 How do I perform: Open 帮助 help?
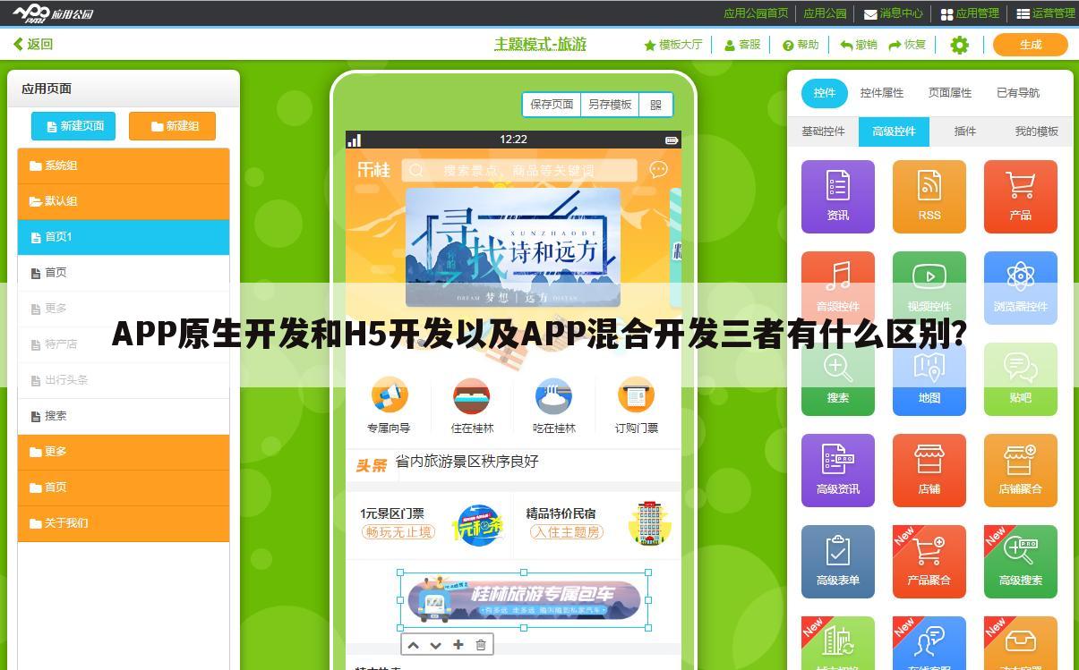(x=801, y=45)
